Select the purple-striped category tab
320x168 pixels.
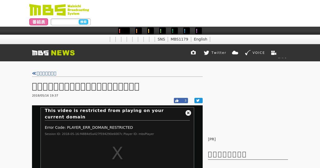198,31
